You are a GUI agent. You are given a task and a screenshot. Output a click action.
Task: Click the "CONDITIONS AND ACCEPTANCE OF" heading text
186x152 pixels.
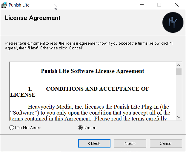click(98, 89)
